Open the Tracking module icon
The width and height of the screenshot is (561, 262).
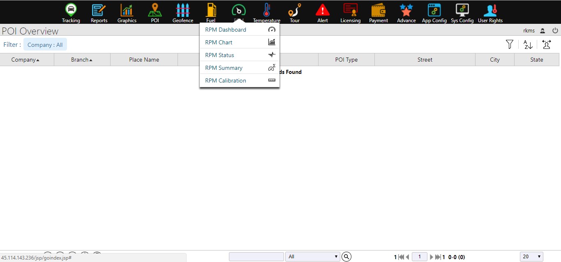click(71, 10)
